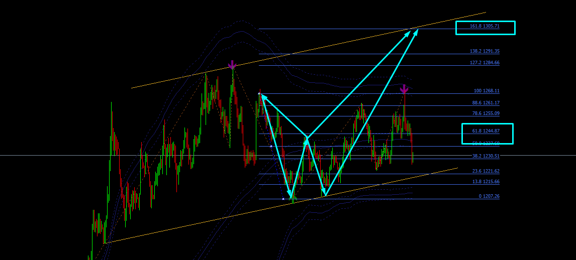This screenshot has width=576, height=260.
Task: Click the purple sell arrow near the 100 level
Action: (404, 89)
